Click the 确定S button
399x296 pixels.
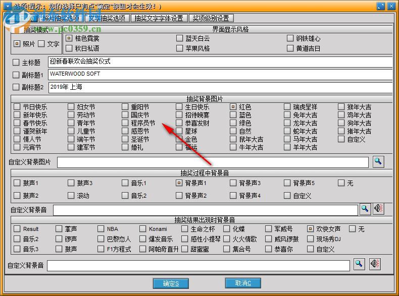(171, 283)
